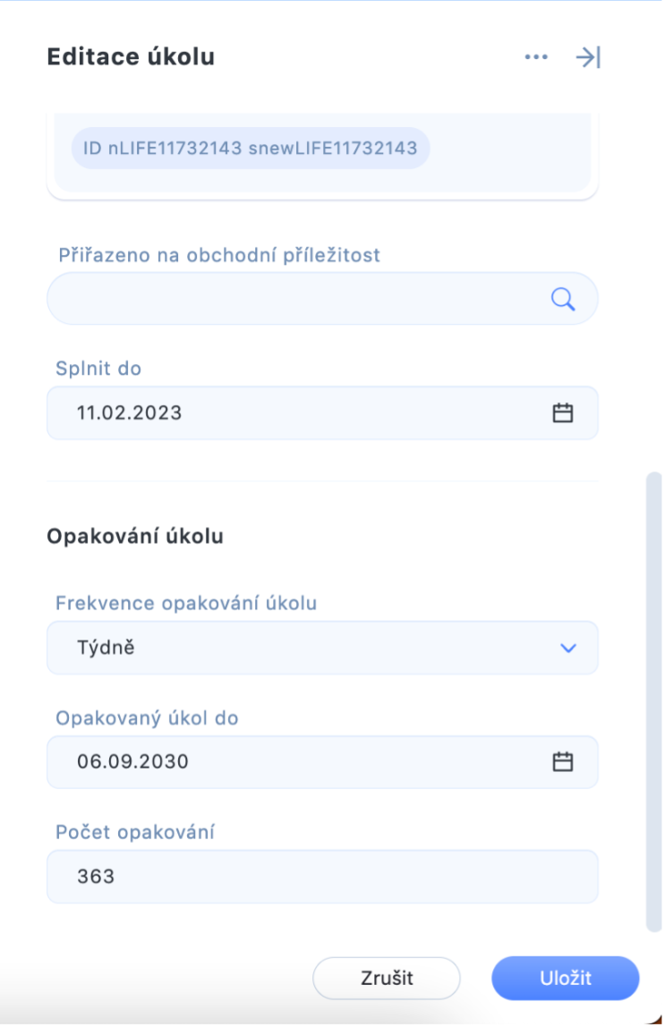The image size is (664, 1027).
Task: Cancel editing with the Zrušit button
Action: click(386, 978)
